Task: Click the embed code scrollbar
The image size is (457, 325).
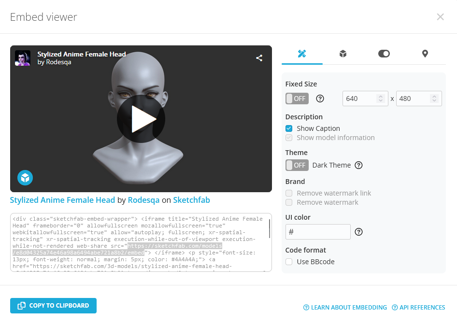Action: 269,228
